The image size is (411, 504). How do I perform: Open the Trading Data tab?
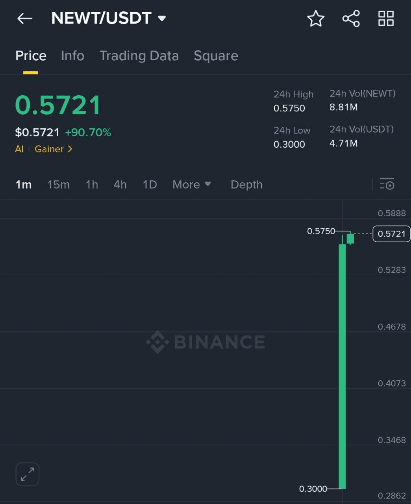(x=139, y=56)
